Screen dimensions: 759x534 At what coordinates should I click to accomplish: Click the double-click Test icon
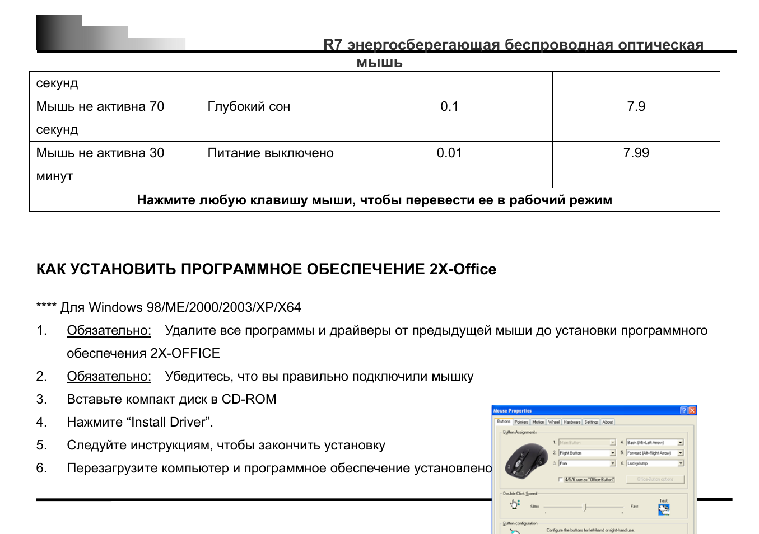click(x=664, y=509)
